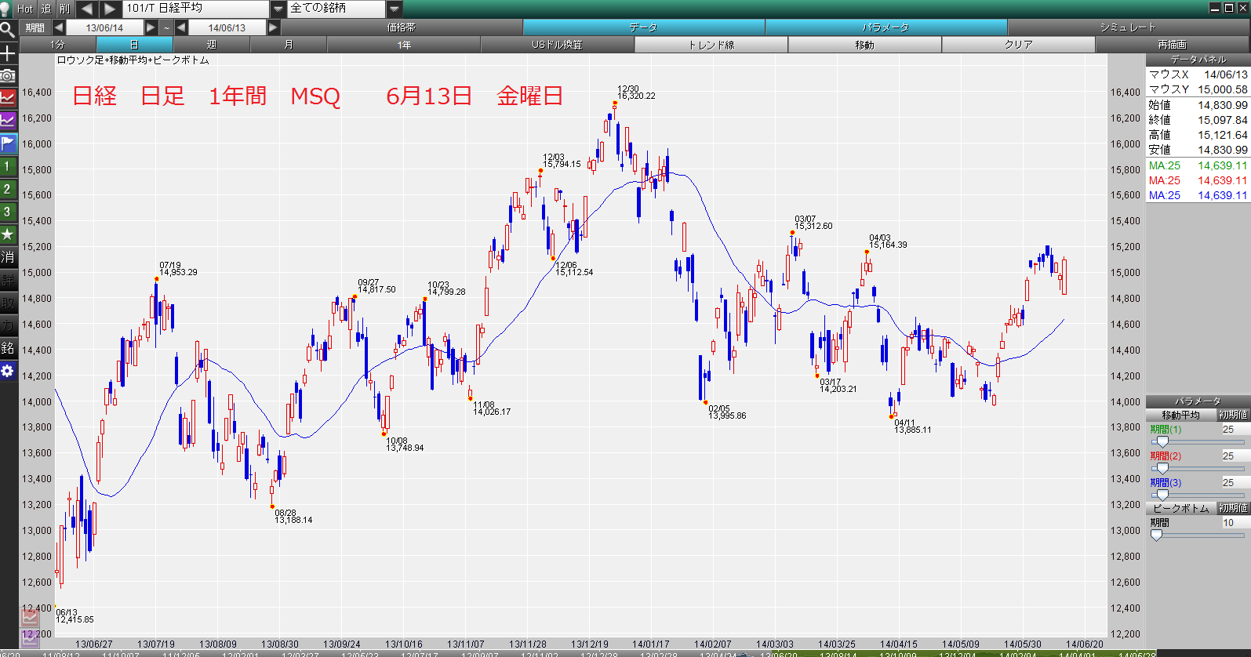
Task: Toggle the 移動 move mode
Action: coord(864,45)
